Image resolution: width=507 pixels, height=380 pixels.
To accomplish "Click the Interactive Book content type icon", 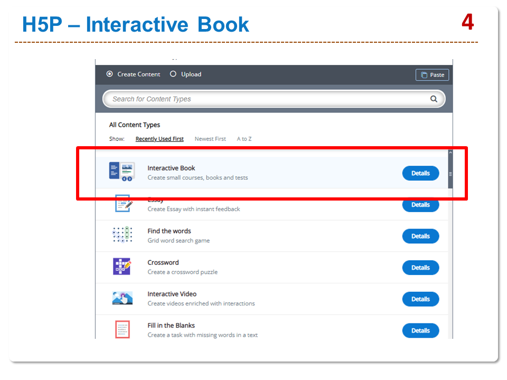I will tap(122, 172).
